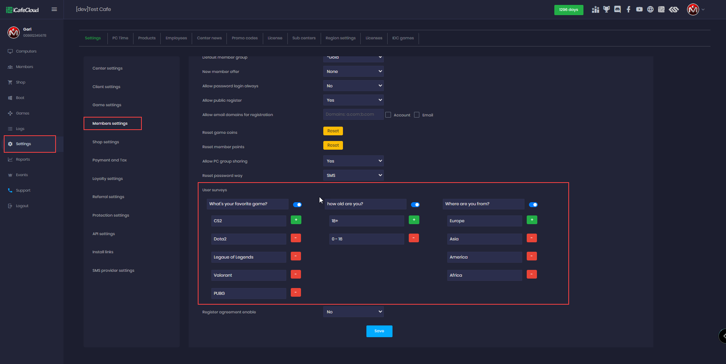
Task: Tick the Email checkbox
Action: 417,115
